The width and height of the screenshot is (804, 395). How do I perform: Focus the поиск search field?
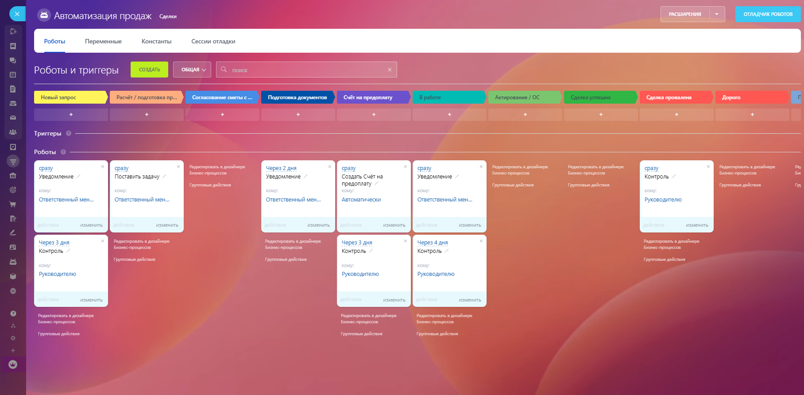point(306,70)
